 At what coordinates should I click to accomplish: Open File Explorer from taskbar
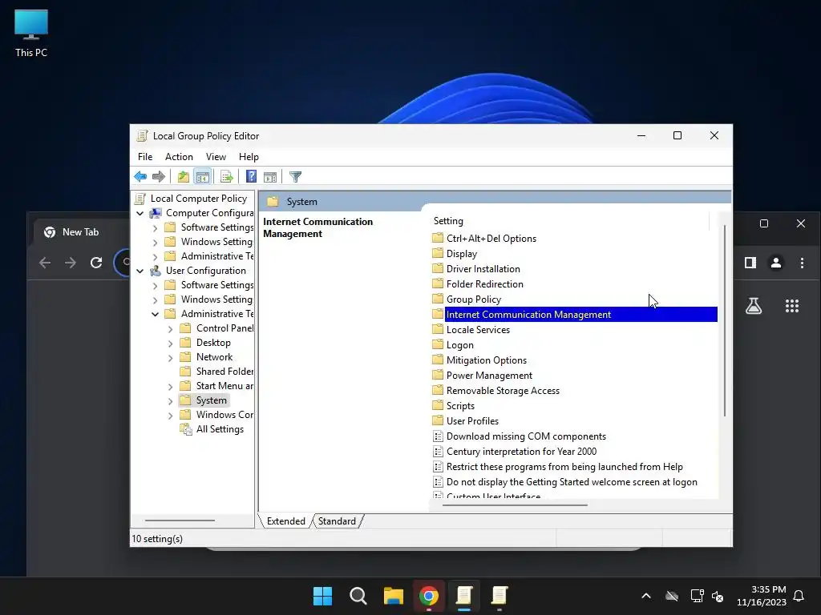coord(393,596)
